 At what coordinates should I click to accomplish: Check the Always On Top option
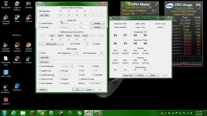click(40, 79)
